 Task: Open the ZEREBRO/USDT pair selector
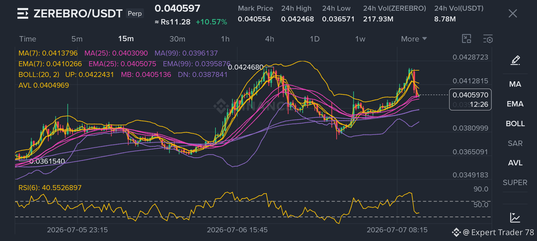(78, 13)
